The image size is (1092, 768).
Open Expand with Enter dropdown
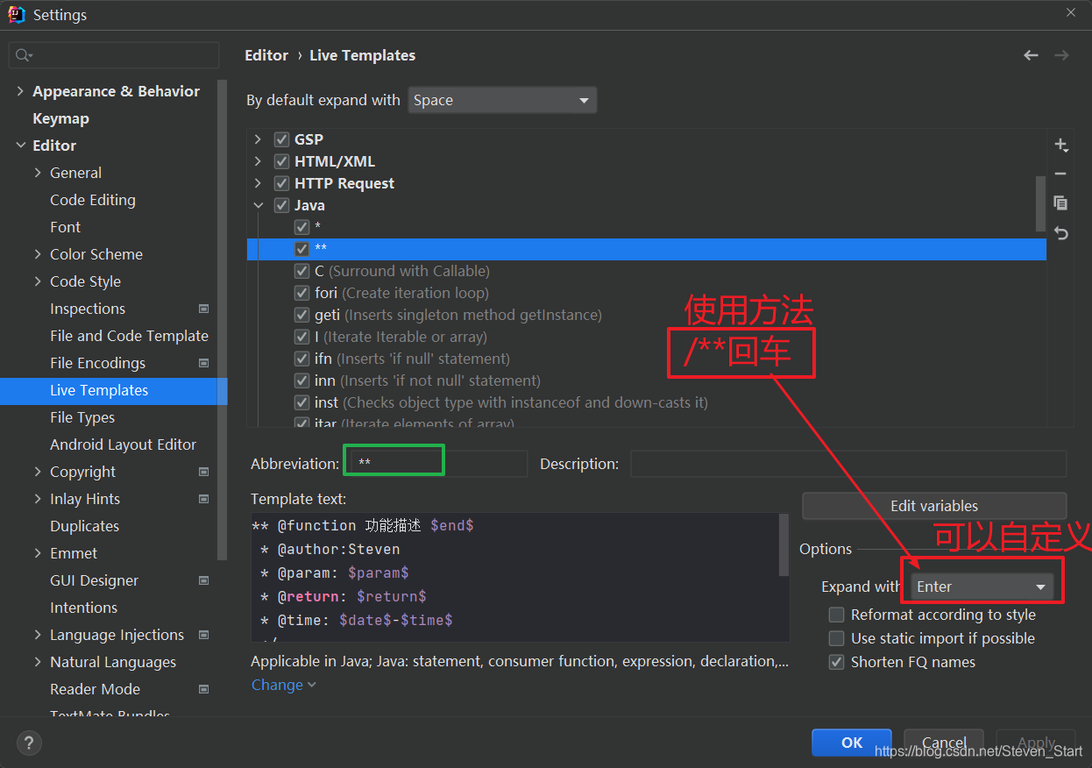coord(982,587)
